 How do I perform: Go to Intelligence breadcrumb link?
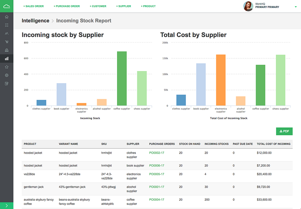(36, 21)
